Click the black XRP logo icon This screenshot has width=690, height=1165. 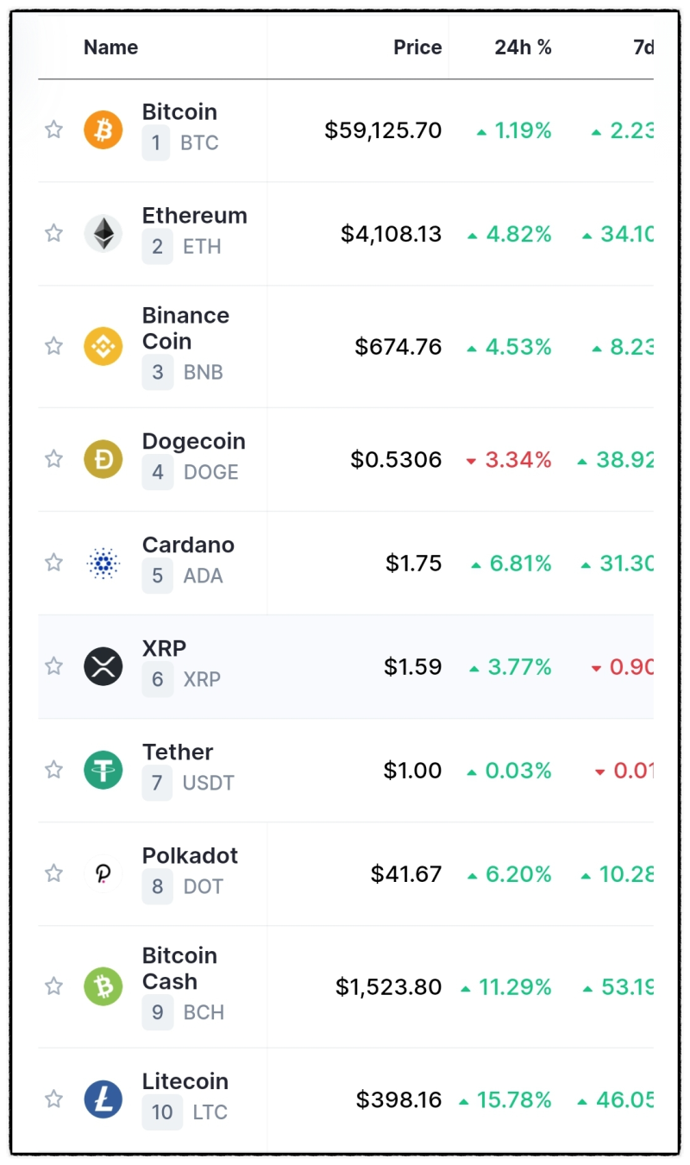point(103,666)
